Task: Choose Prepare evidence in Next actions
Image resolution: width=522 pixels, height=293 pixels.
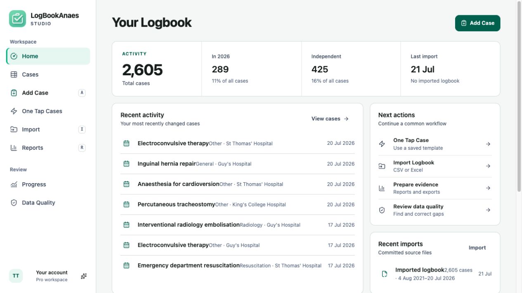Action: (x=435, y=188)
